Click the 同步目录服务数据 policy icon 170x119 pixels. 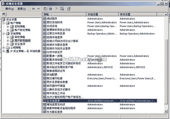click(x=45, y=82)
